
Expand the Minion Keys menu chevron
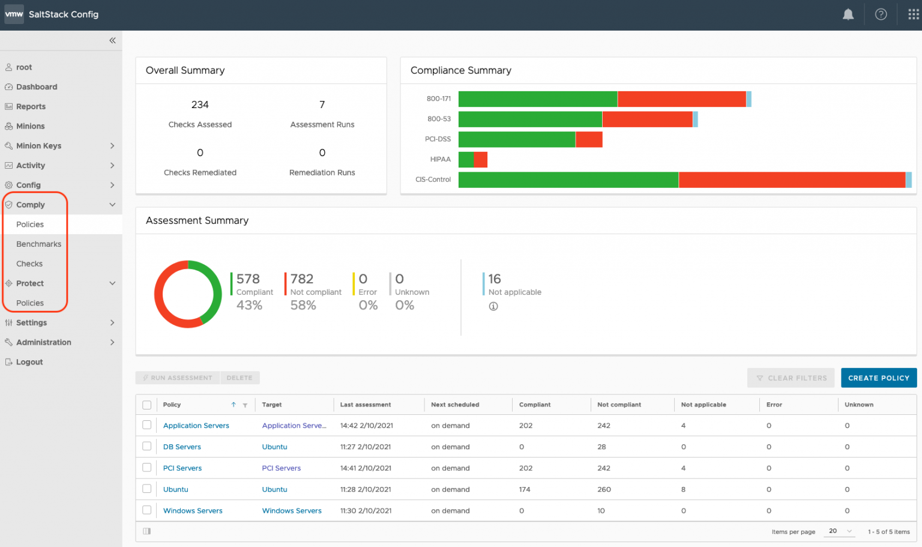tap(112, 146)
